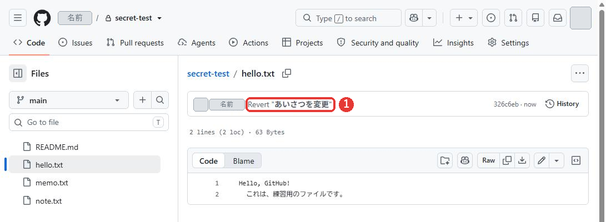Select hello.txt in file tree

[x=84, y=165]
